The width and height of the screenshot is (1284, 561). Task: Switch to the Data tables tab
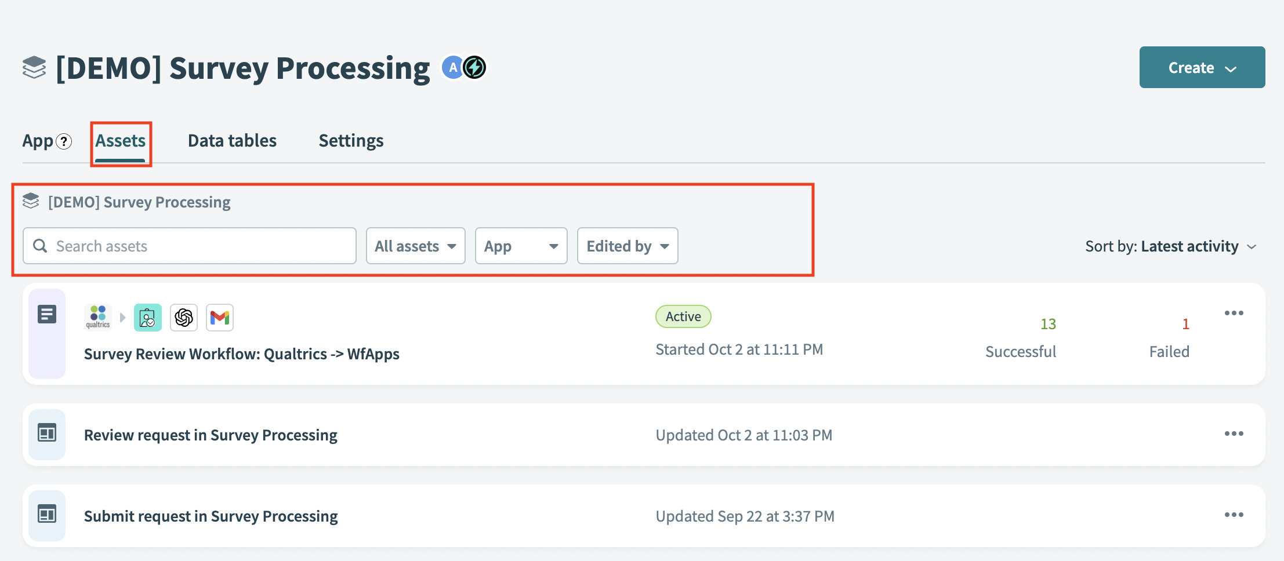231,140
